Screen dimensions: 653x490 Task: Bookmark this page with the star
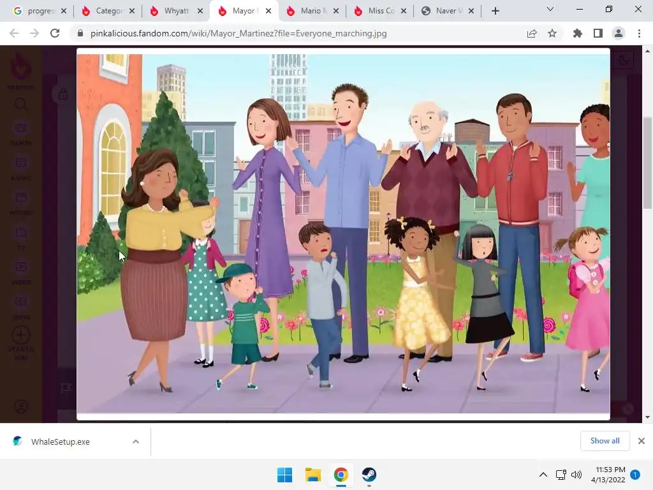pyautogui.click(x=552, y=33)
